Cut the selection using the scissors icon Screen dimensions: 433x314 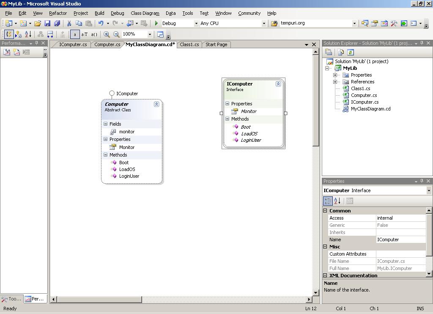[69, 24]
